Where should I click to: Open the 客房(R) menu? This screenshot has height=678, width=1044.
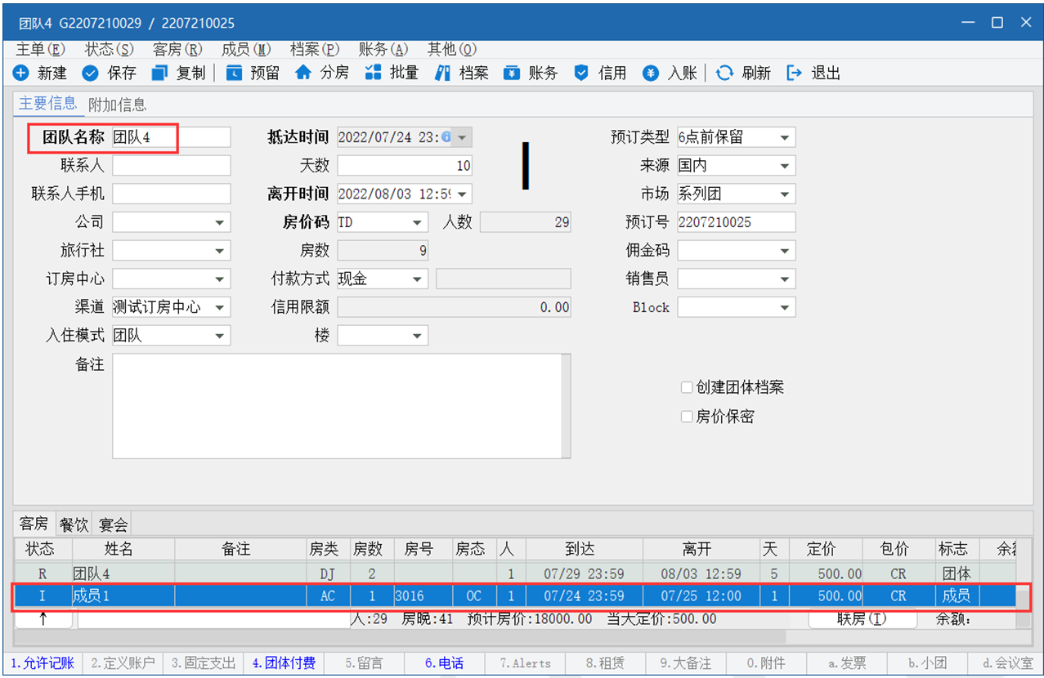(177, 49)
